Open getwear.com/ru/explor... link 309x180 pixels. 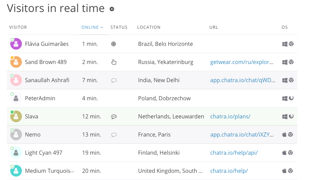tap(242, 62)
